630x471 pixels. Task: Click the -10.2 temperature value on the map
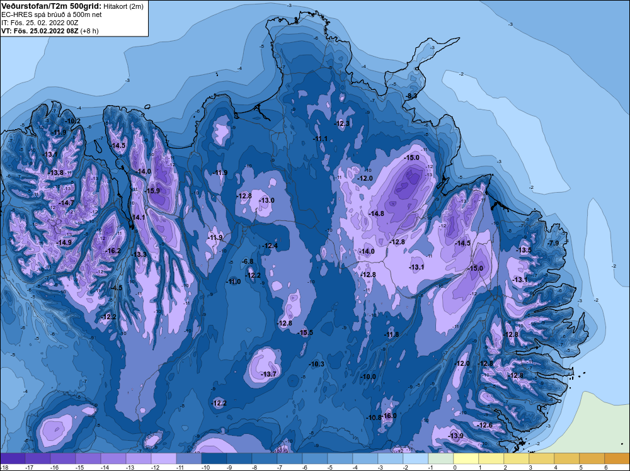pos(73,122)
